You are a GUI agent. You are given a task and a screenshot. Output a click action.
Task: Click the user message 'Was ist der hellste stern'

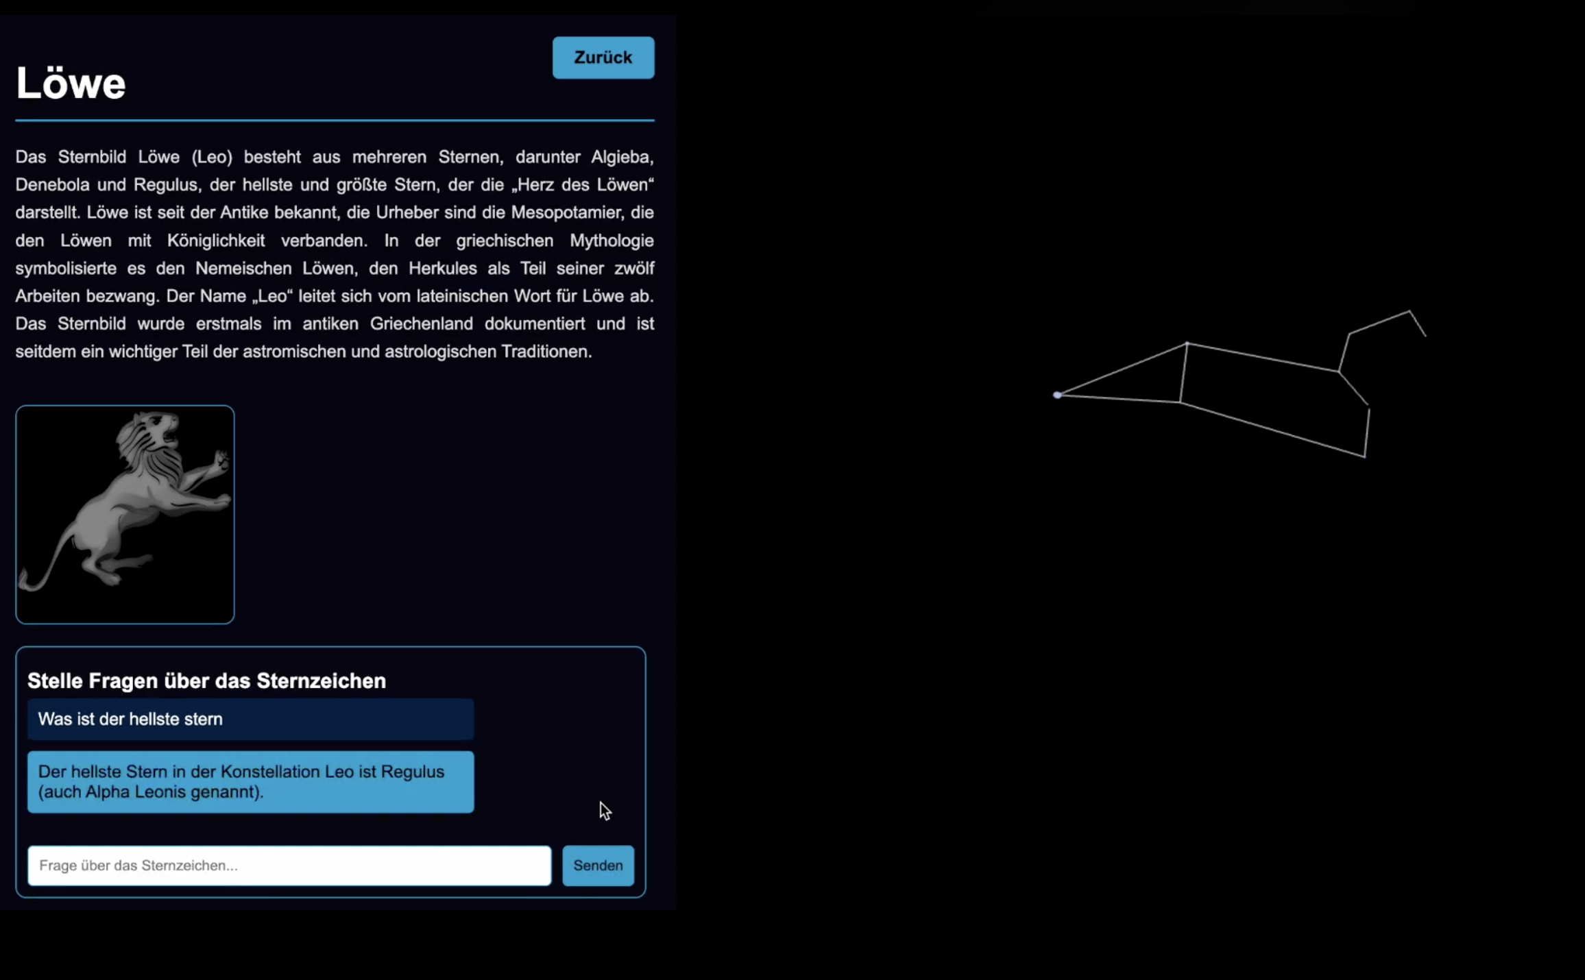coord(250,719)
